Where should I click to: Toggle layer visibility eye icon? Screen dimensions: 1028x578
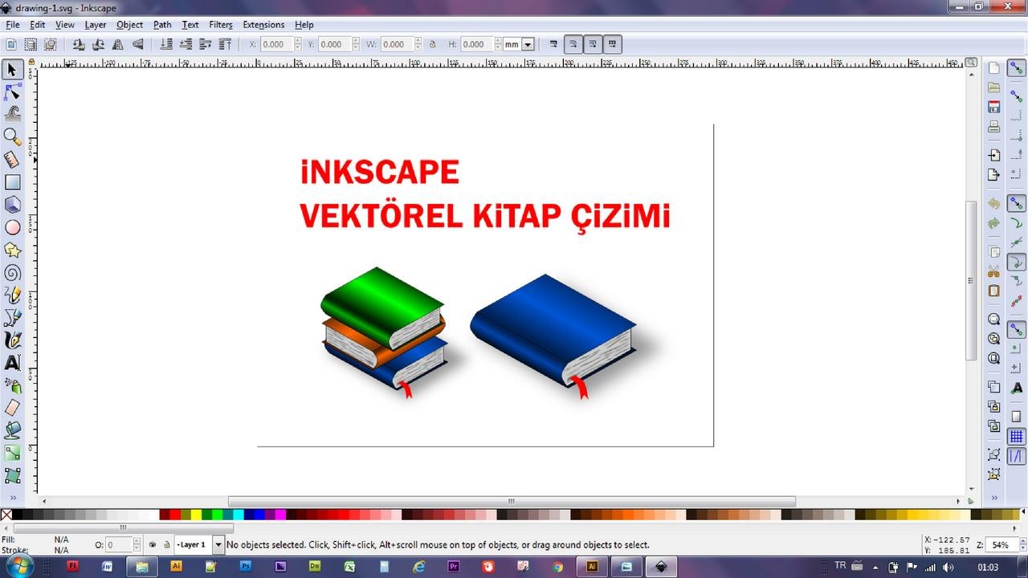tap(153, 545)
